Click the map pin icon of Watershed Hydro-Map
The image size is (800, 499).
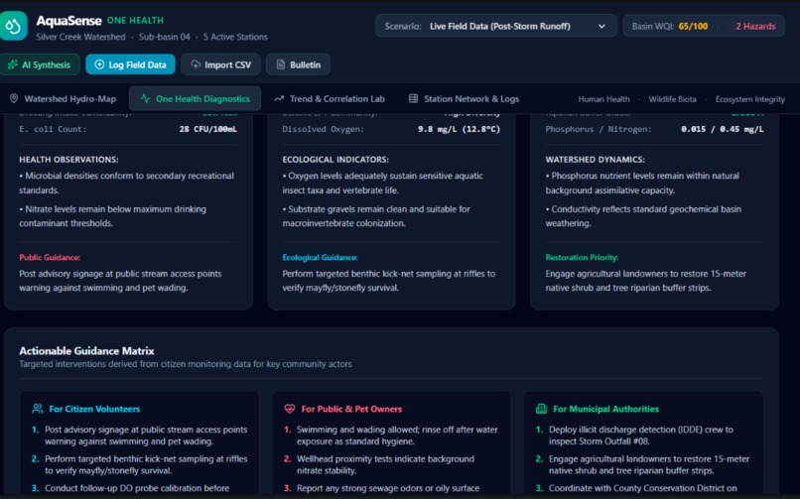pos(14,98)
